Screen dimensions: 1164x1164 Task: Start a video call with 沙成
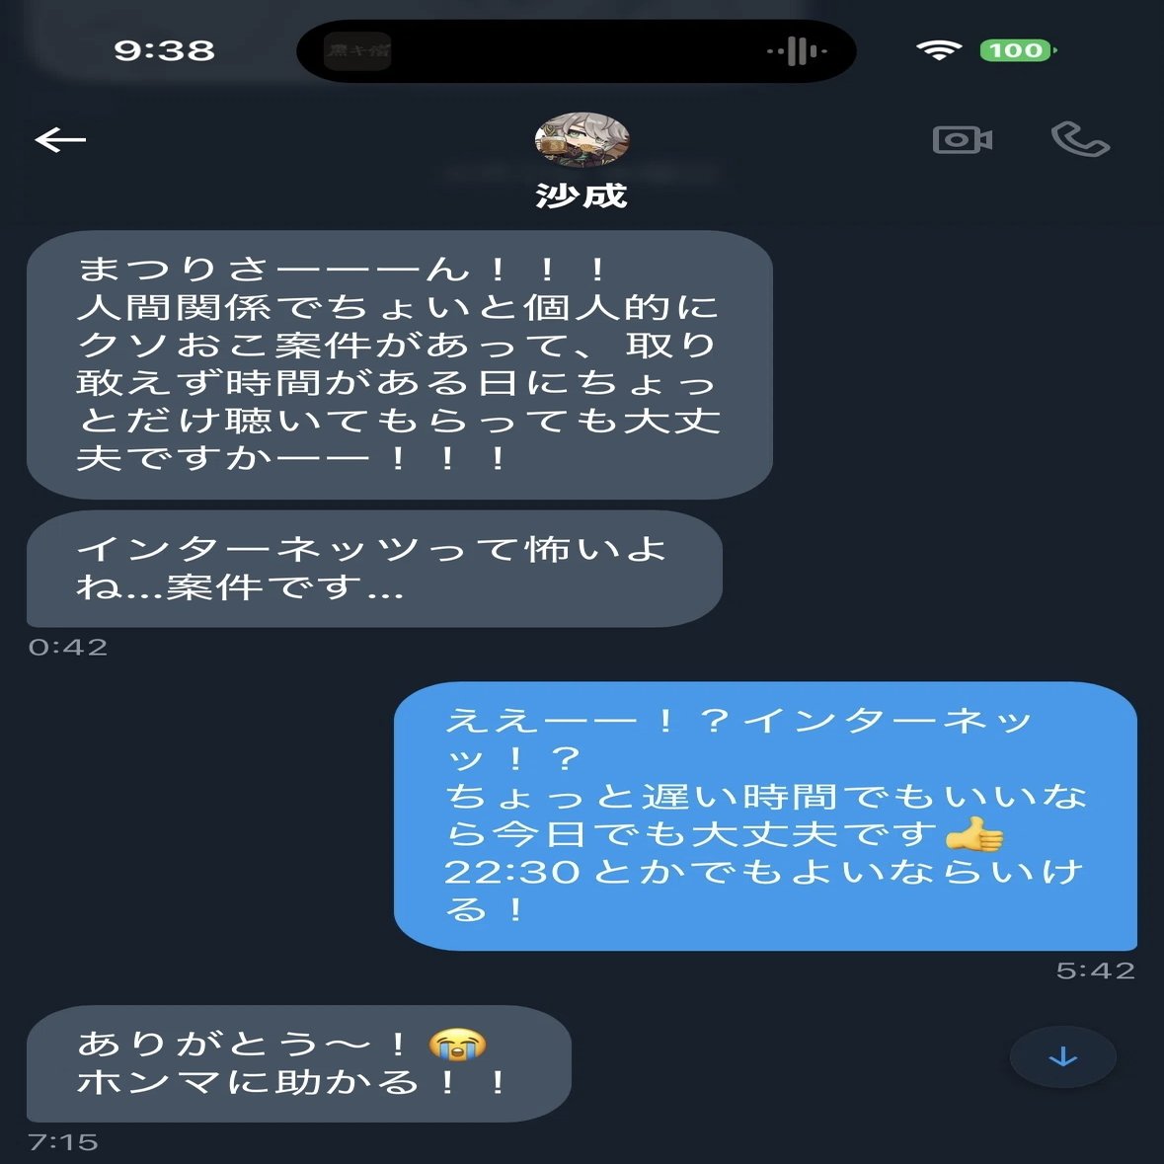(x=962, y=139)
